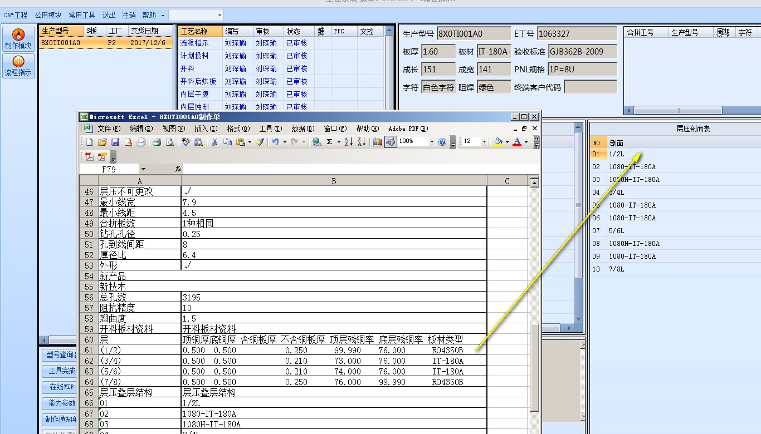Click the Fill Color paint bucket icon
Image resolution: width=761 pixels, height=434 pixels.
click(x=498, y=142)
